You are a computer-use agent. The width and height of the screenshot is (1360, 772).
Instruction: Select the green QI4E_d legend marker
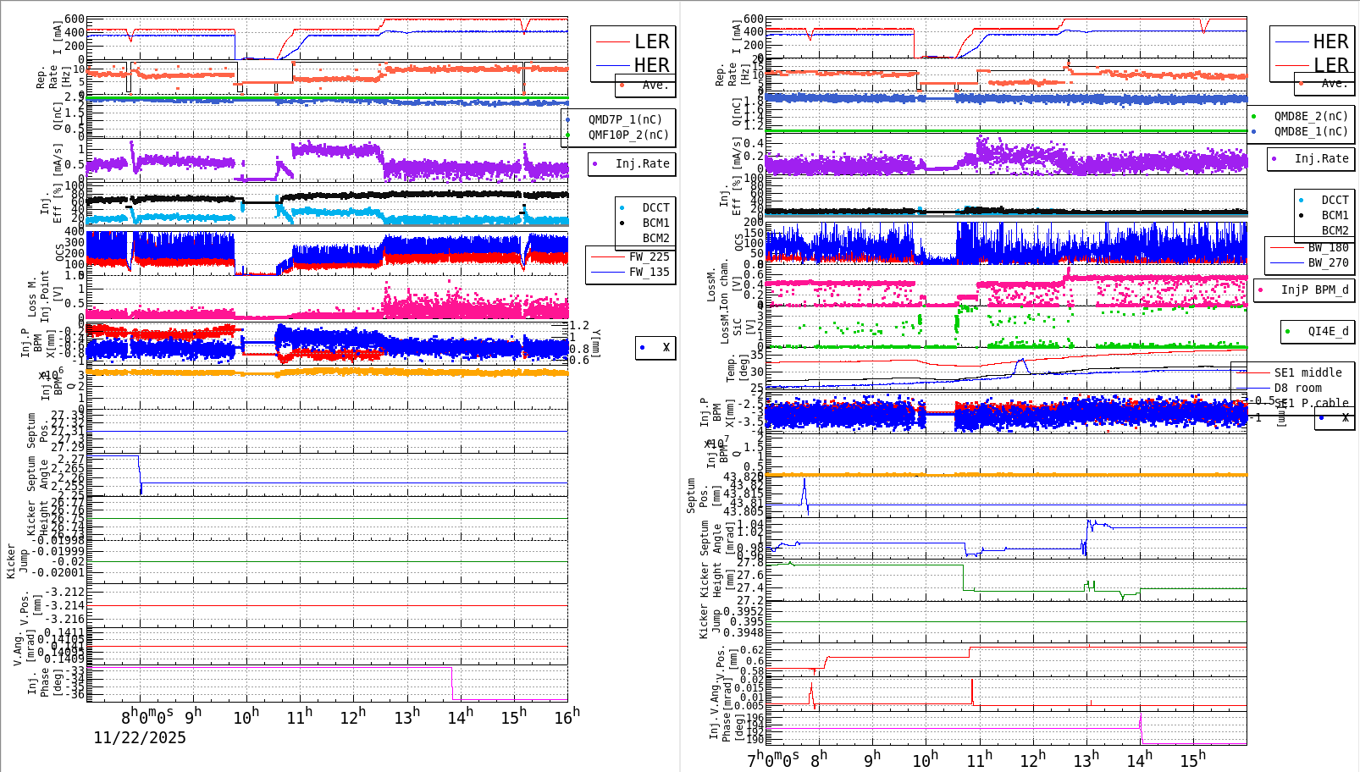[1289, 331]
